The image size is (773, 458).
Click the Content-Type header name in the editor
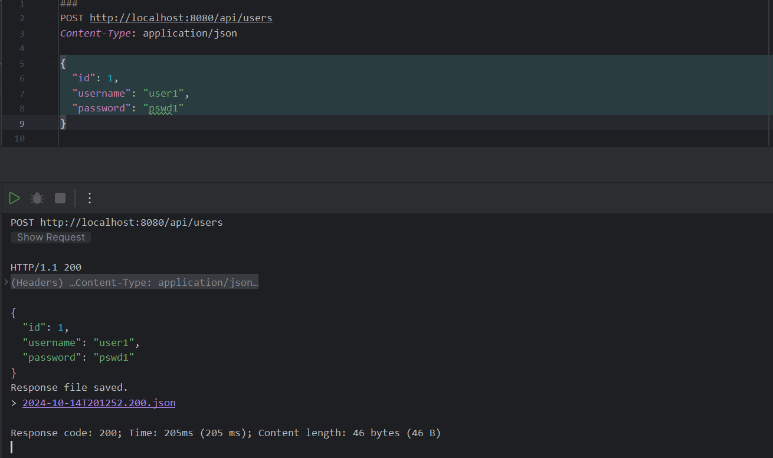tap(96, 33)
